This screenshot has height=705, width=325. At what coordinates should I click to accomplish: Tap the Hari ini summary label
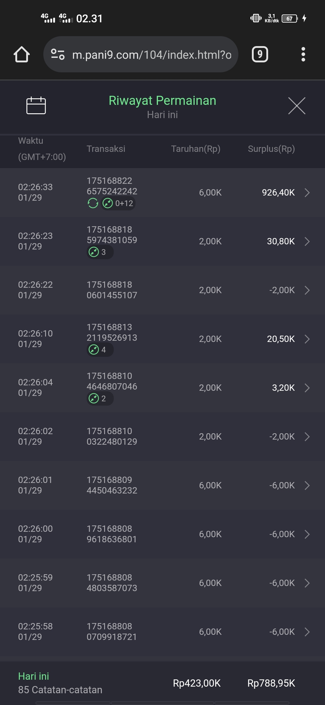pyautogui.click(x=33, y=676)
